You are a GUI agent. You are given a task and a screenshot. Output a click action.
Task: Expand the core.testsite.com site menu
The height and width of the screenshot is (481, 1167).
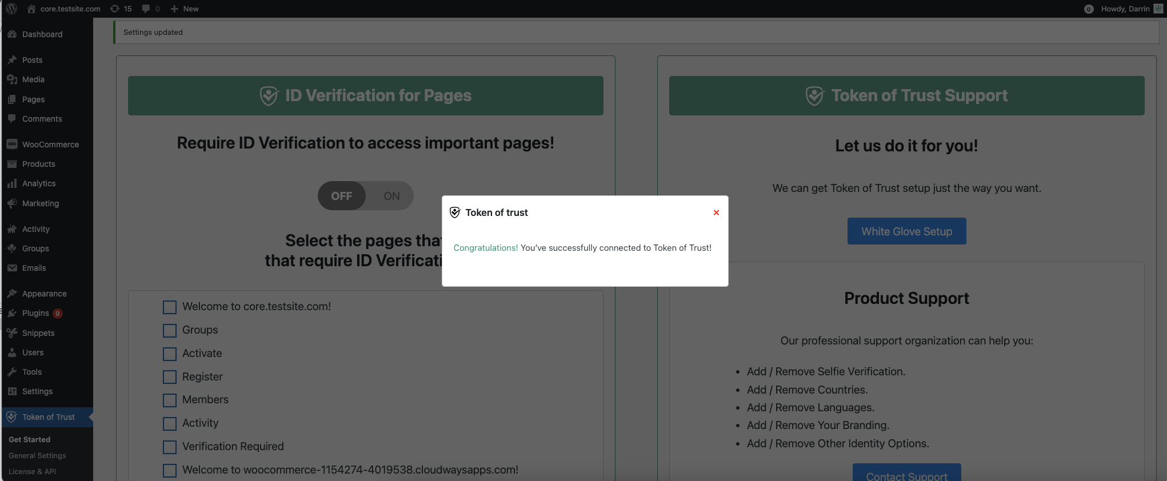[63, 9]
